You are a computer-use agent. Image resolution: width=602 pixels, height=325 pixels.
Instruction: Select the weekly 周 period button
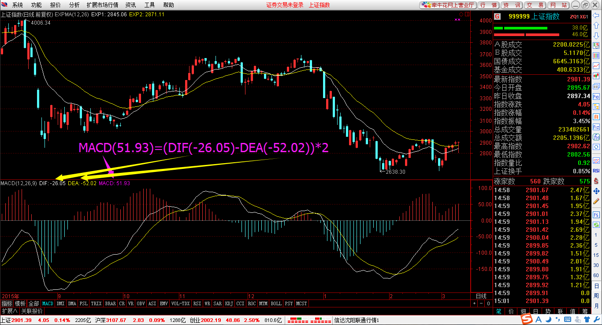tap(596, 296)
